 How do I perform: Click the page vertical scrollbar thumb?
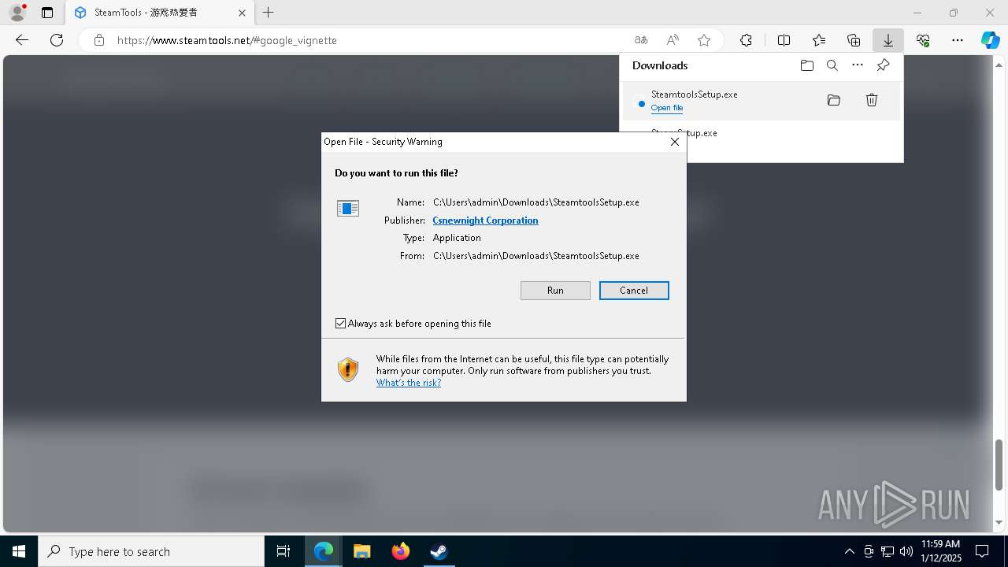point(999,465)
